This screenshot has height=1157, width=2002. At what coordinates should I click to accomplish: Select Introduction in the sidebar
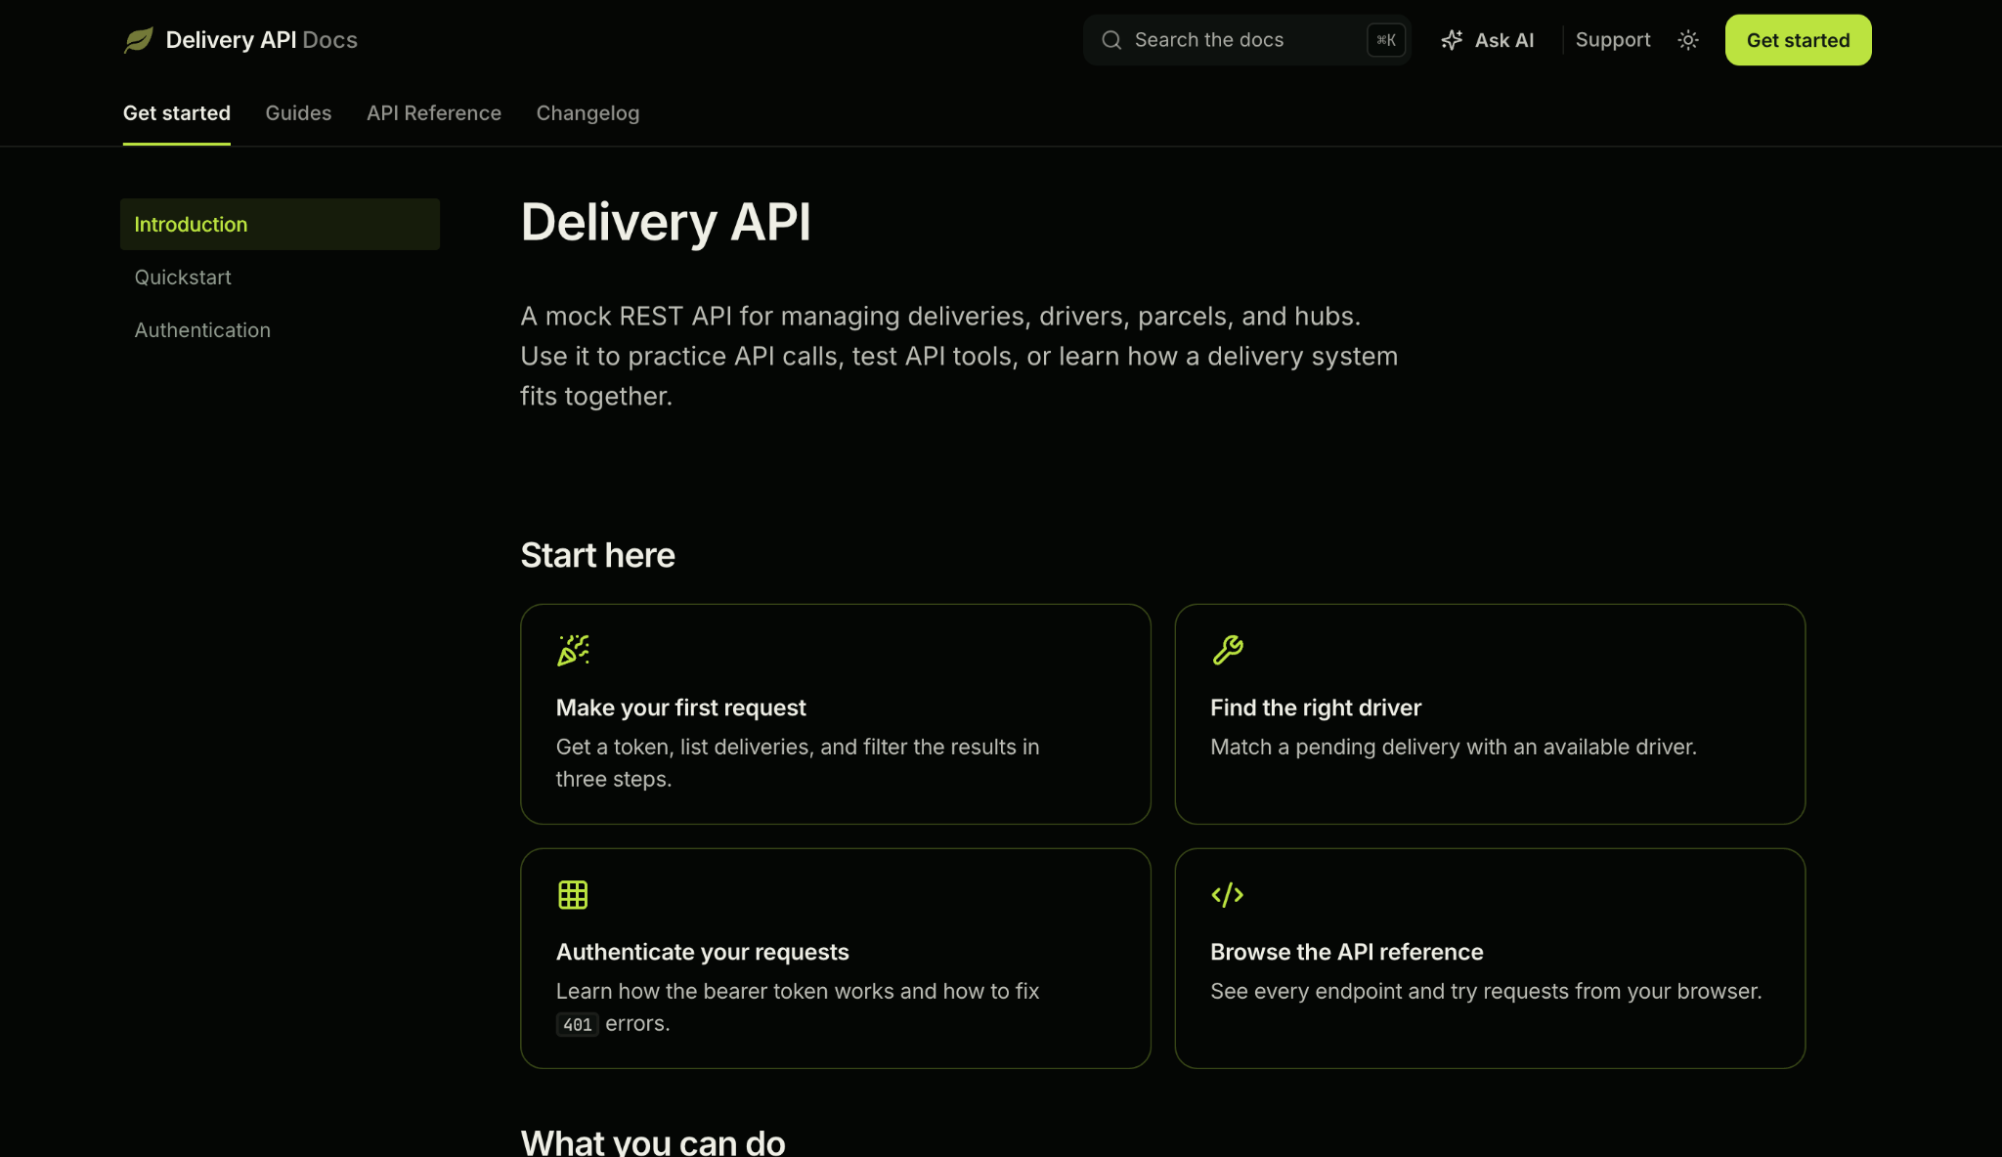[280, 225]
